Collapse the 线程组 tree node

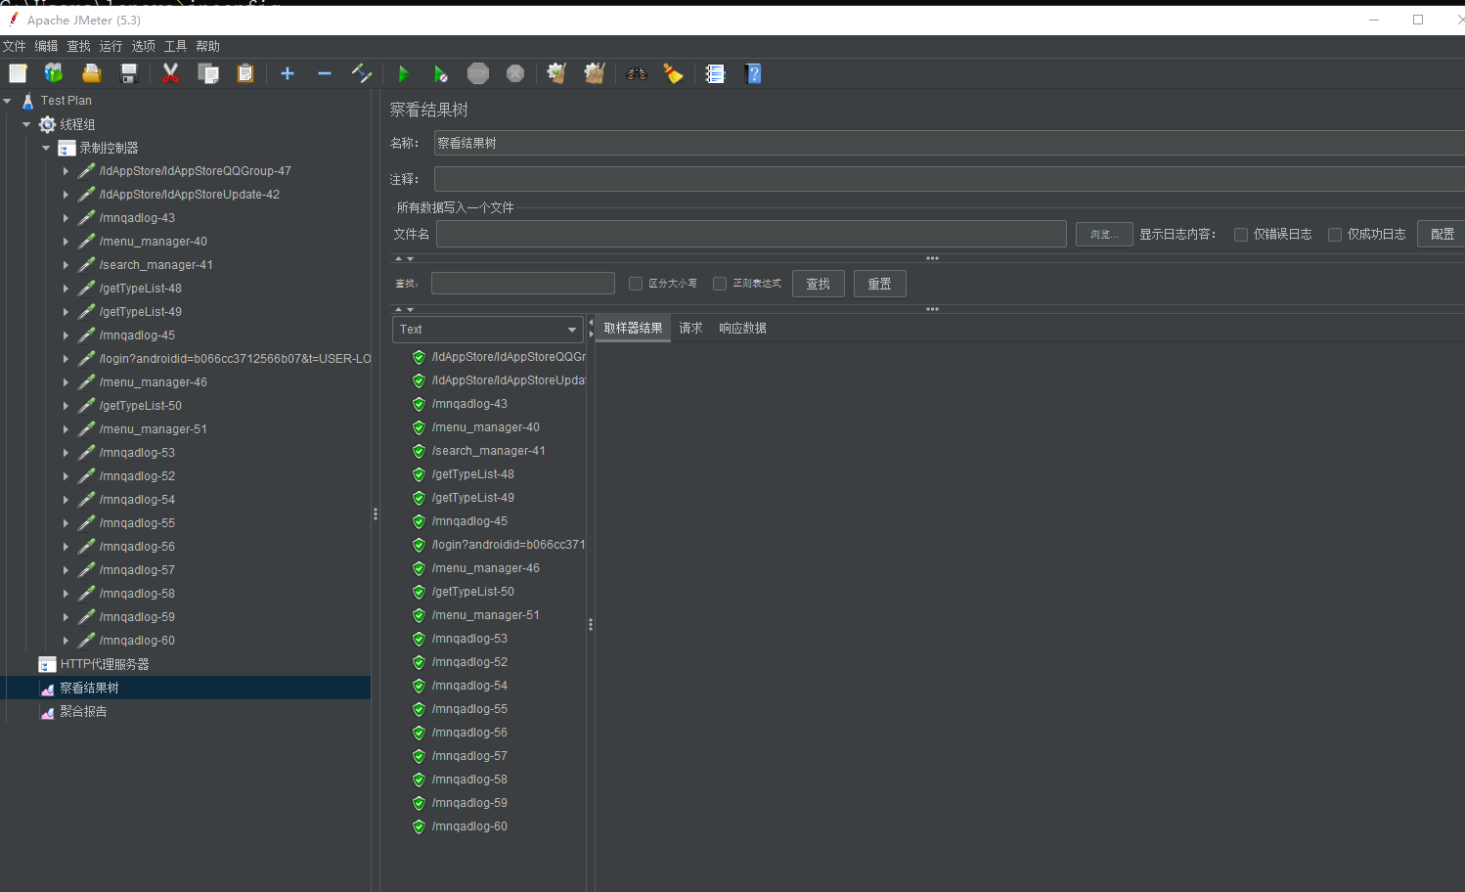(27, 124)
